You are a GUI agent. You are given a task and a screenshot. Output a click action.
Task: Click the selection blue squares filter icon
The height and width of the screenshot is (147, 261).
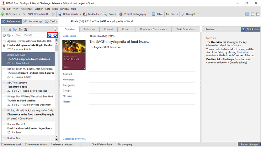(x=20, y=30)
